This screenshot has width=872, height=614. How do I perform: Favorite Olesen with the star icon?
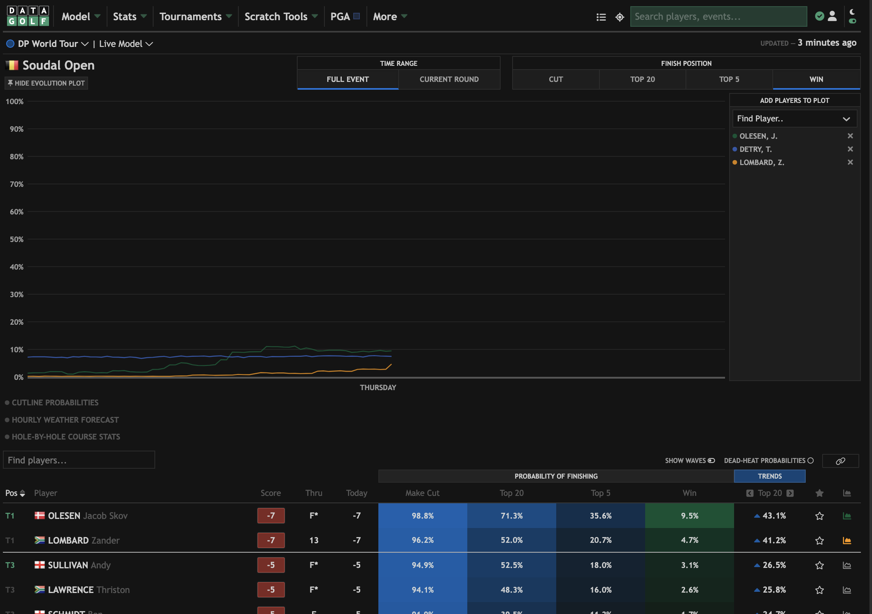(x=819, y=516)
